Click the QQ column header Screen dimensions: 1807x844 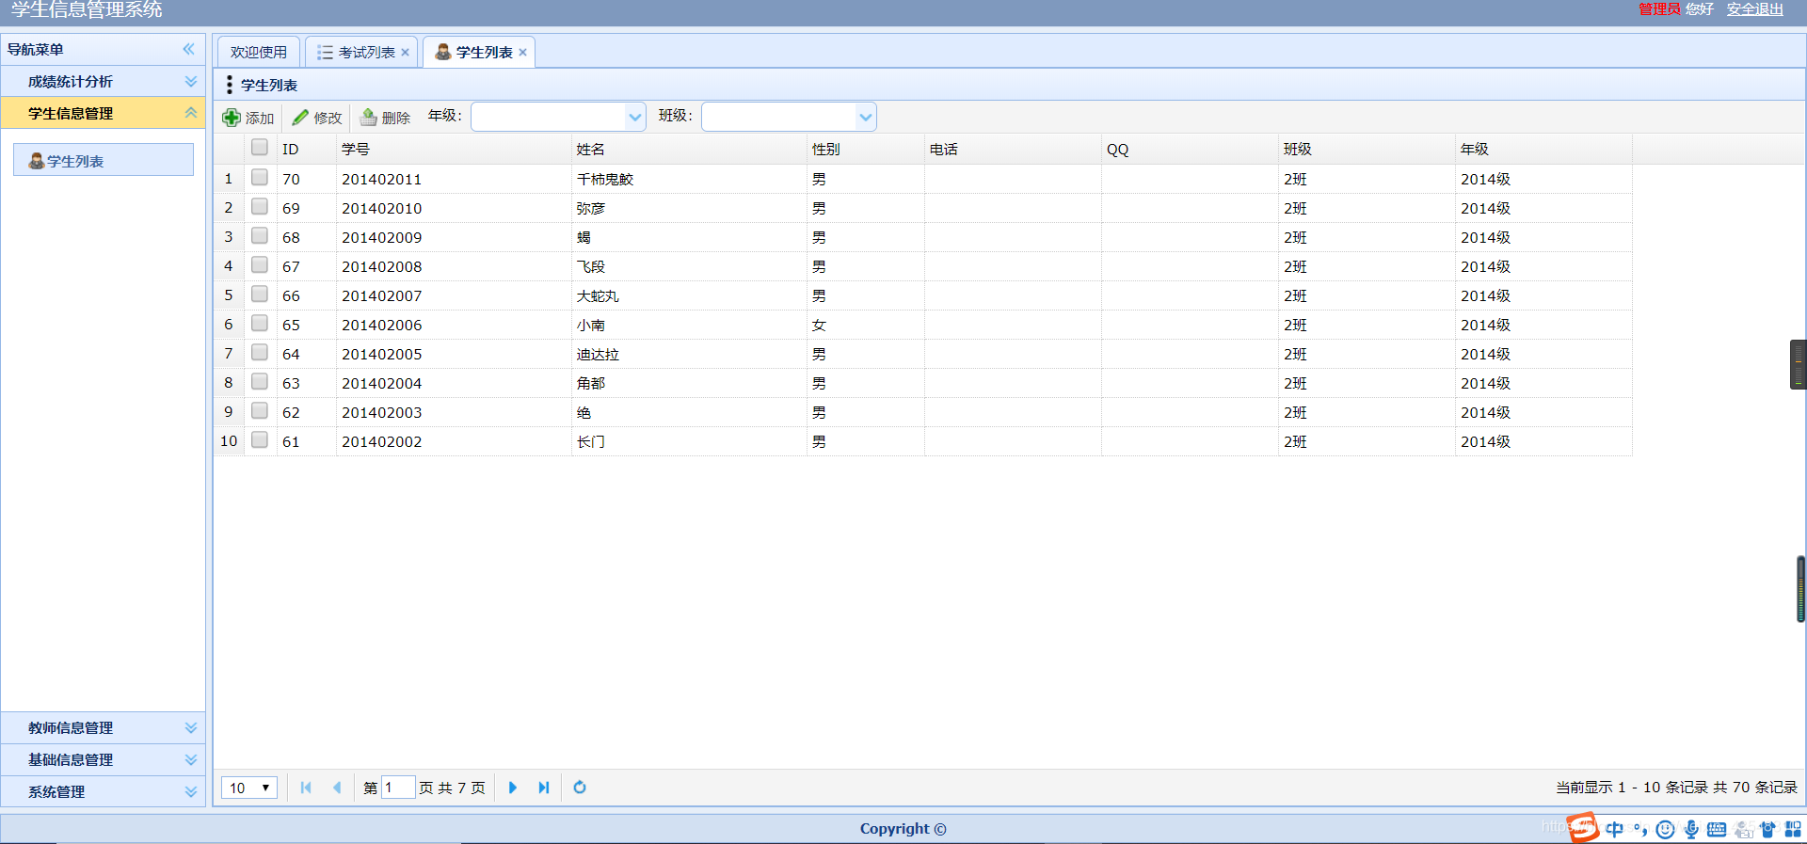(x=1190, y=149)
